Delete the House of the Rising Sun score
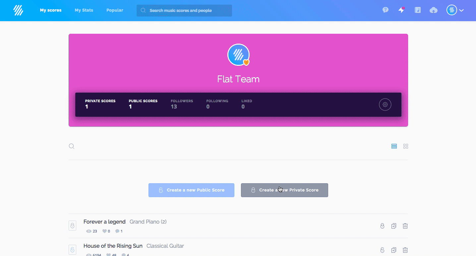Screen dimensions: 476x256 [405, 250]
